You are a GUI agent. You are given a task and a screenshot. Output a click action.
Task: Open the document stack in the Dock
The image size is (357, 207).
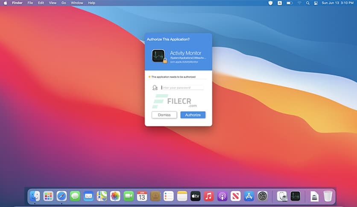click(314, 196)
